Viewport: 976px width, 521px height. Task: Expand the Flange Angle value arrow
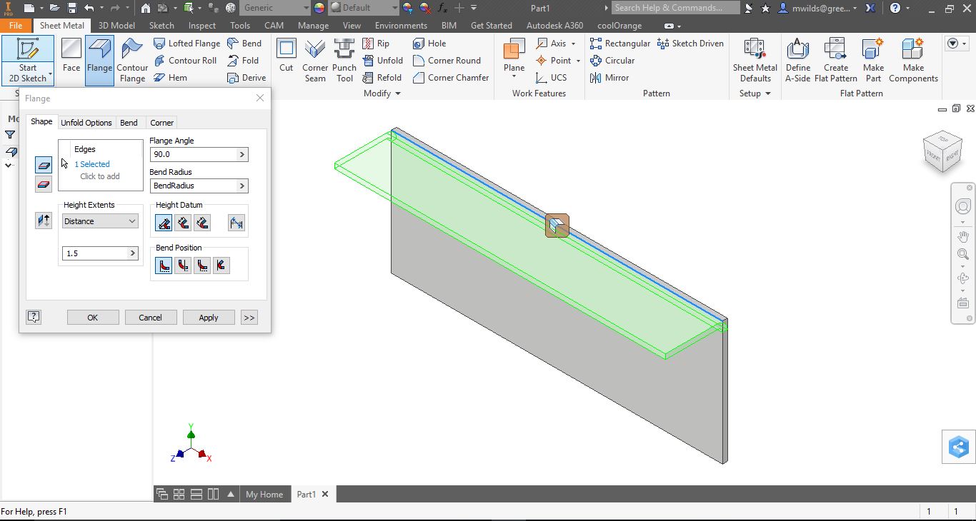click(x=242, y=154)
